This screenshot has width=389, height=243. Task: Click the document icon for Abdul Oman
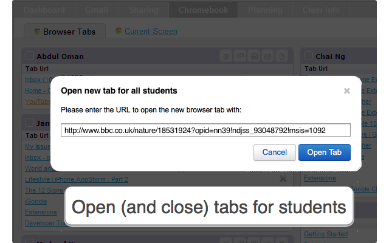tap(282, 56)
